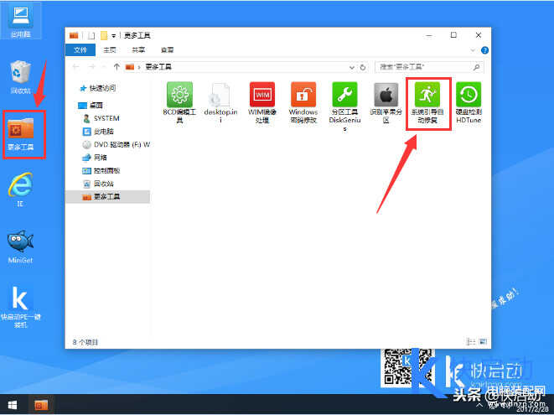
Task: Select the 更多工具 taskbar window button
Action: coord(41,405)
